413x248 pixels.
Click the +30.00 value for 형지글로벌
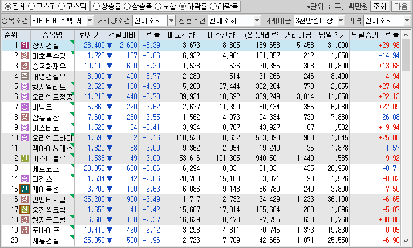(389, 220)
